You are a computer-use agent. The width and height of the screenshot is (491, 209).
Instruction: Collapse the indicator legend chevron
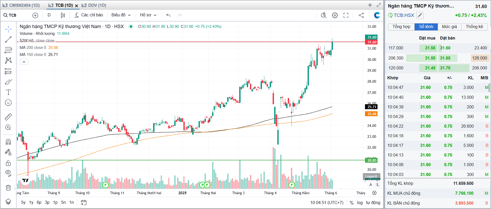24,62
